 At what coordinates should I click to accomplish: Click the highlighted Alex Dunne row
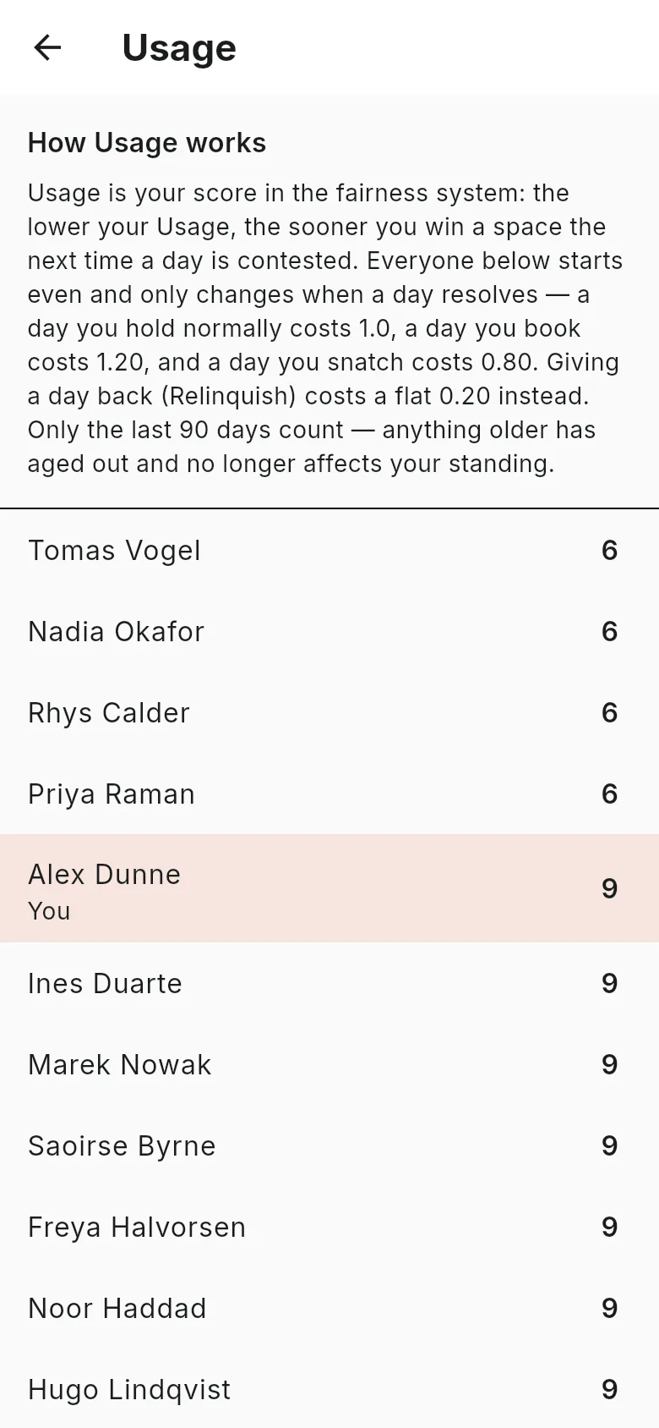(329, 888)
